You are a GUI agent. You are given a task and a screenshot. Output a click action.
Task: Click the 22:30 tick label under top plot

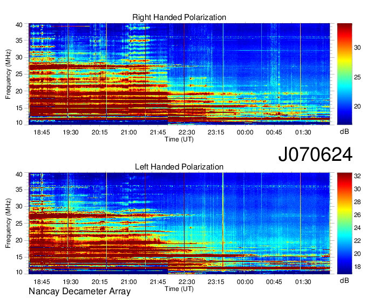[187, 132]
